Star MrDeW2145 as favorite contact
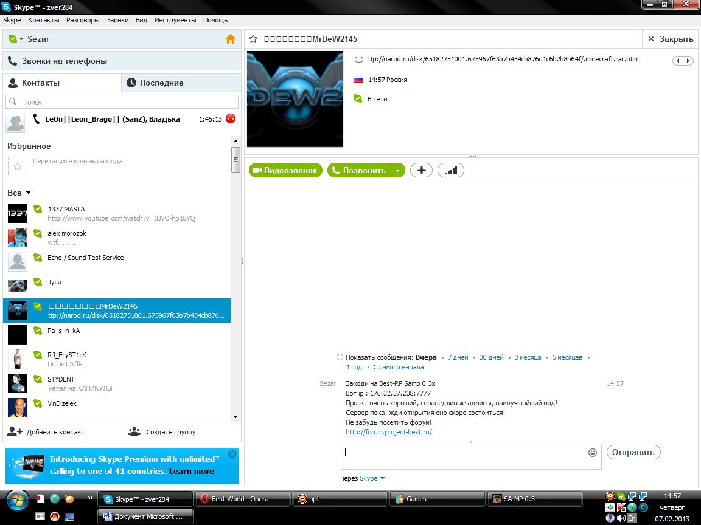Viewport: 701px width, 525px height. [x=253, y=39]
